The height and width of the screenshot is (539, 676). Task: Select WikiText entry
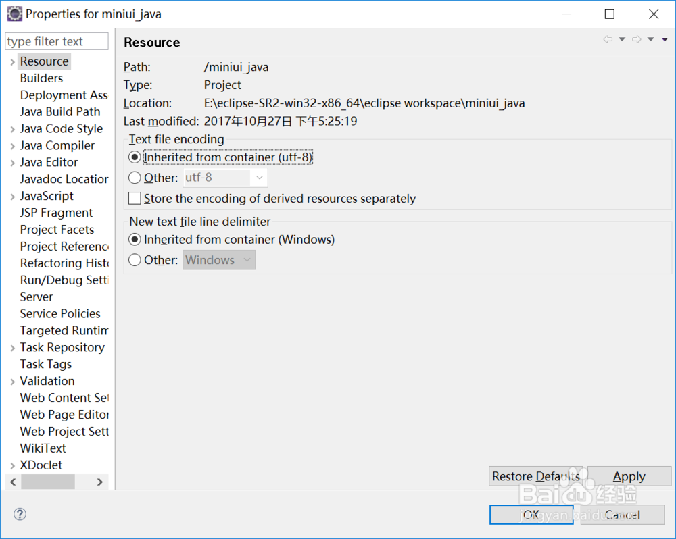tap(43, 448)
